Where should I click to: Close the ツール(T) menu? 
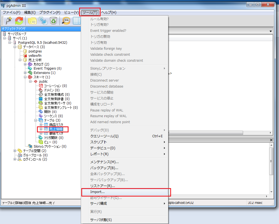click(x=90, y=13)
